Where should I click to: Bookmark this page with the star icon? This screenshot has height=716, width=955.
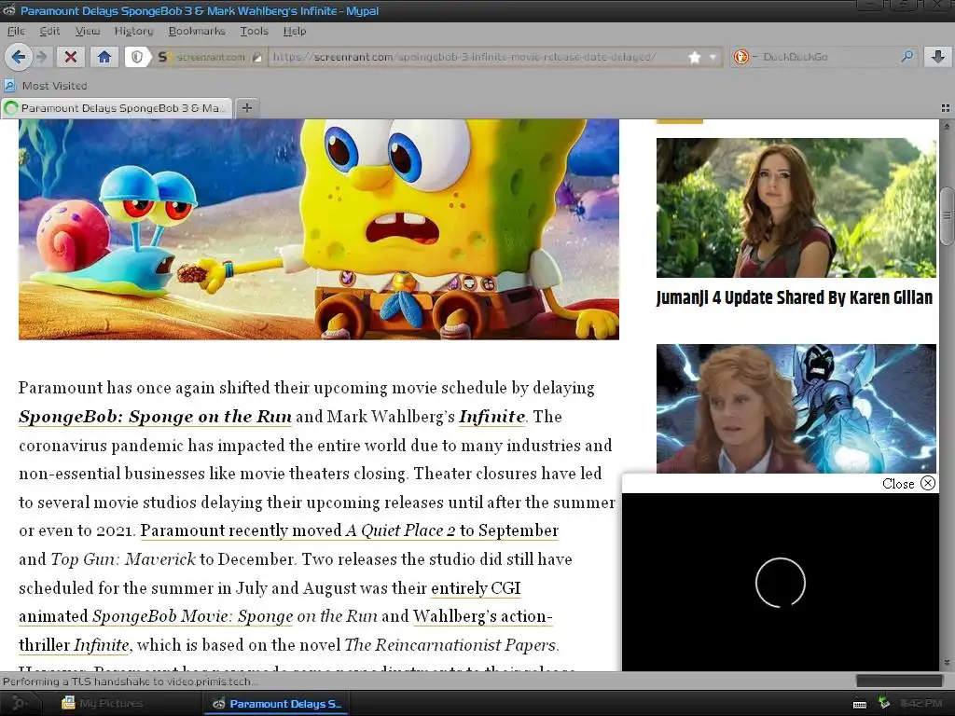pos(694,57)
